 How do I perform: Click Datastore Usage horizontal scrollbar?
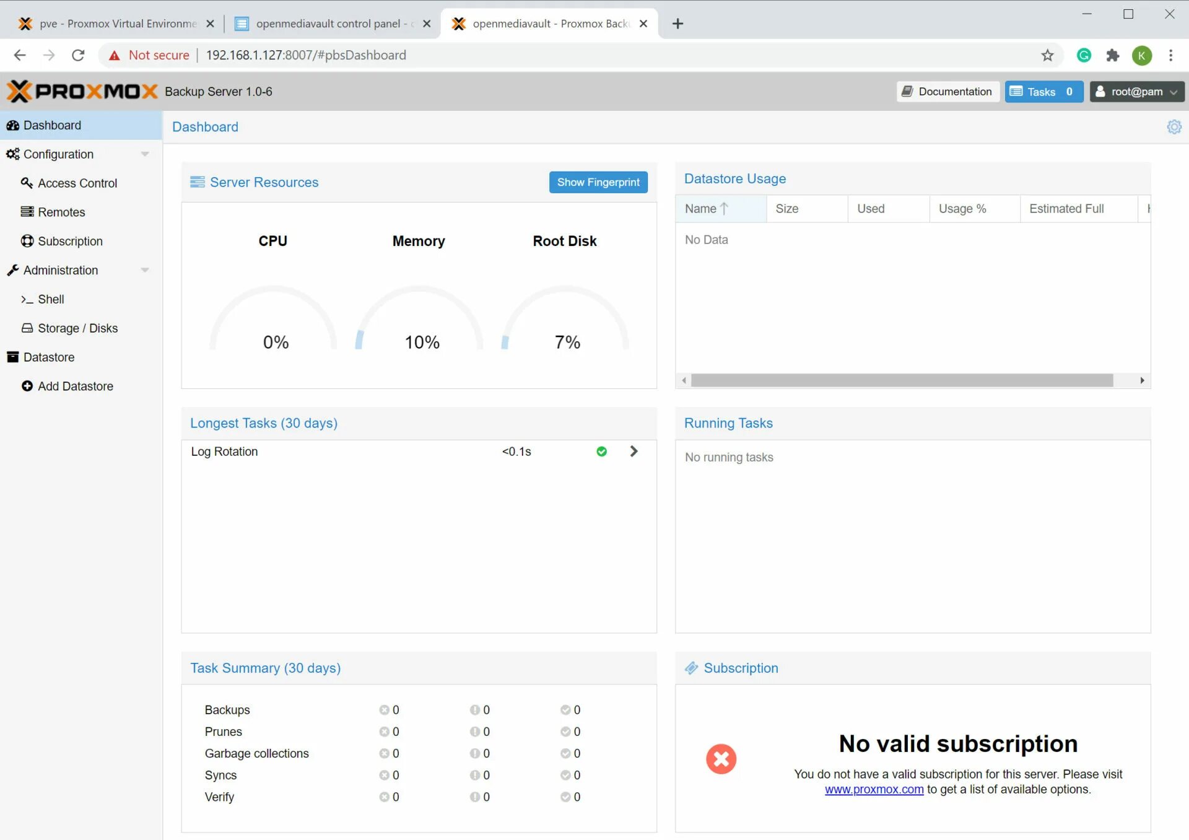pos(902,380)
